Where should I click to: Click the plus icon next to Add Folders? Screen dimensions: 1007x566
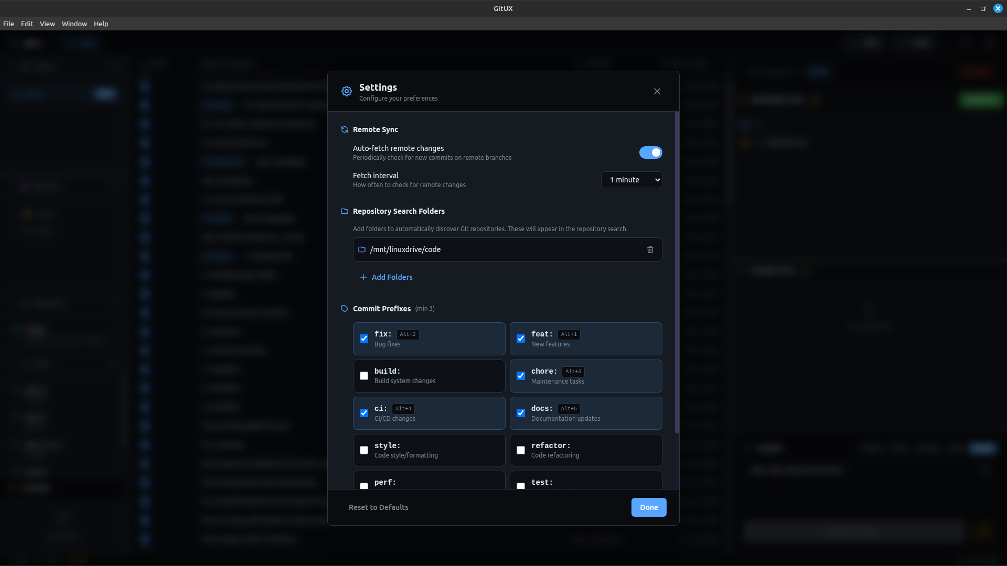click(x=363, y=277)
